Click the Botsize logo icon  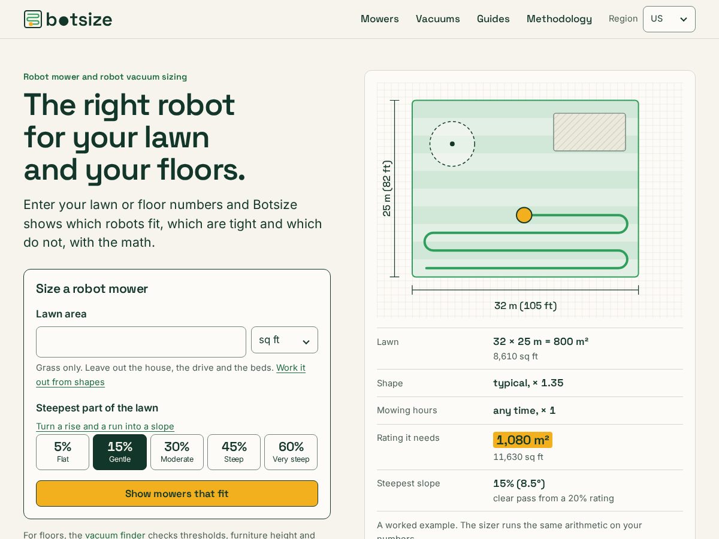pyautogui.click(x=33, y=19)
